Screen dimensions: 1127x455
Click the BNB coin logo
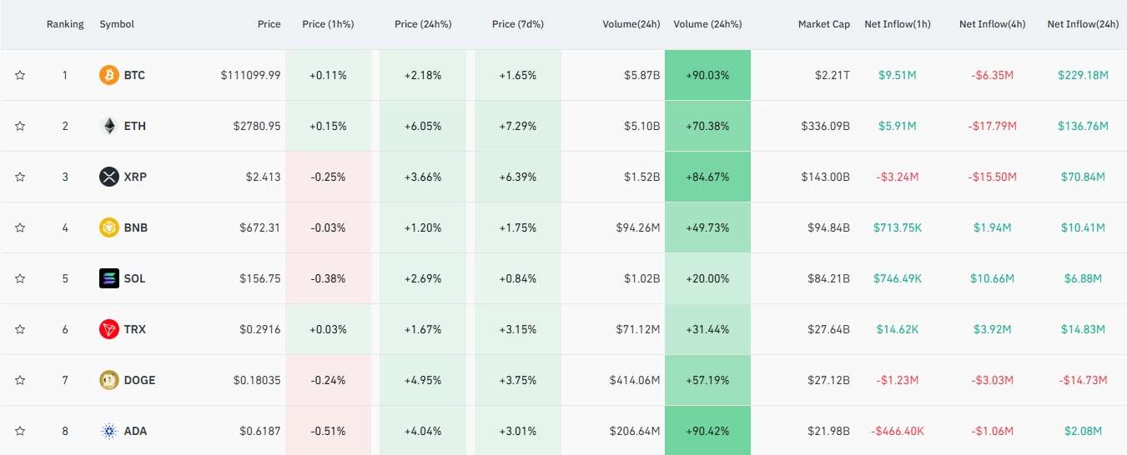109,227
